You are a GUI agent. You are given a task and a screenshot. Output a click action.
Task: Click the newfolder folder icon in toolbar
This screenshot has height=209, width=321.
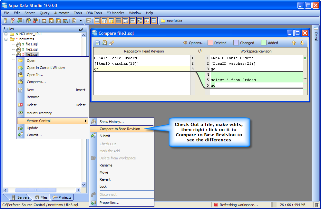point(163,21)
